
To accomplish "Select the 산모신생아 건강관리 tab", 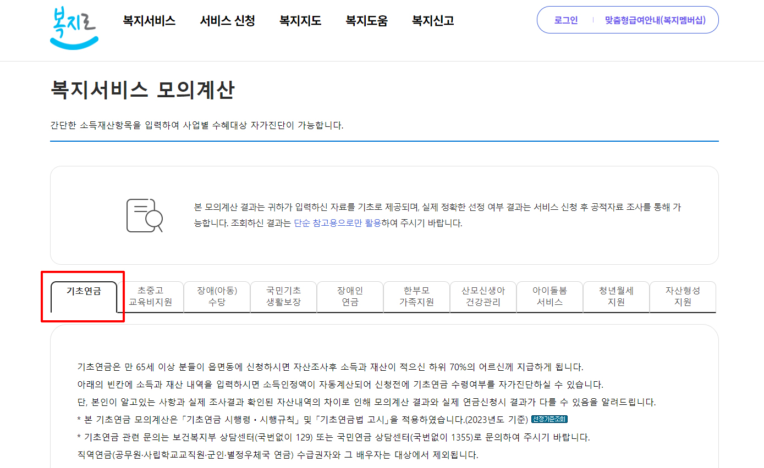I will pyautogui.click(x=483, y=297).
